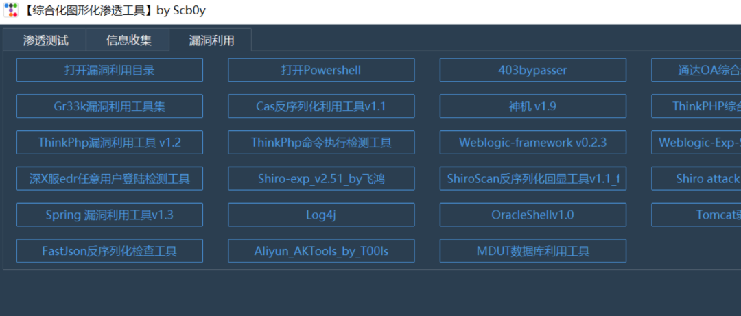Open the Shiro attack tool button
Viewport: 741px width, 316px height.
click(696, 178)
